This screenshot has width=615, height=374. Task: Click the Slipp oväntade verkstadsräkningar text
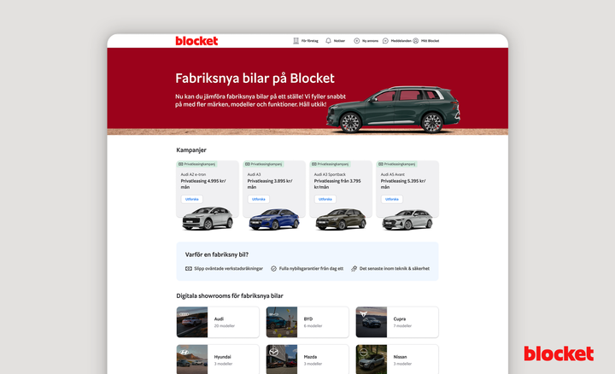229,268
